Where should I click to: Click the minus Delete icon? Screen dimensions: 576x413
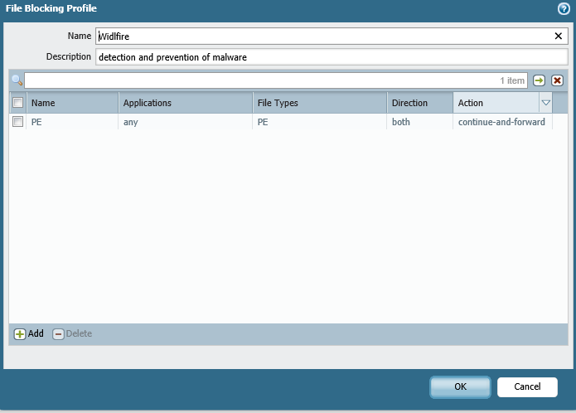(58, 333)
